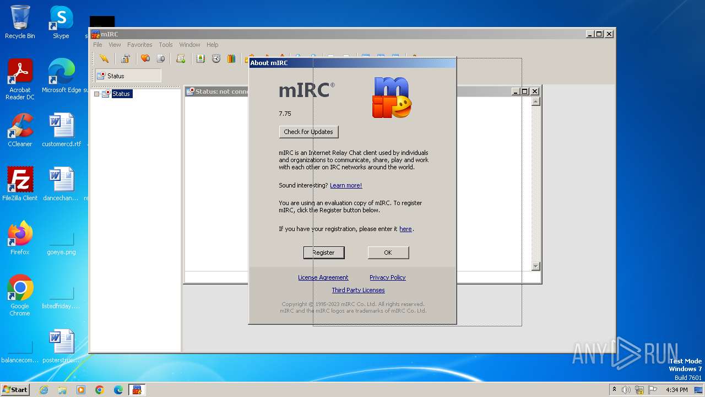Open customercd.rtf document on desktop

click(x=61, y=130)
